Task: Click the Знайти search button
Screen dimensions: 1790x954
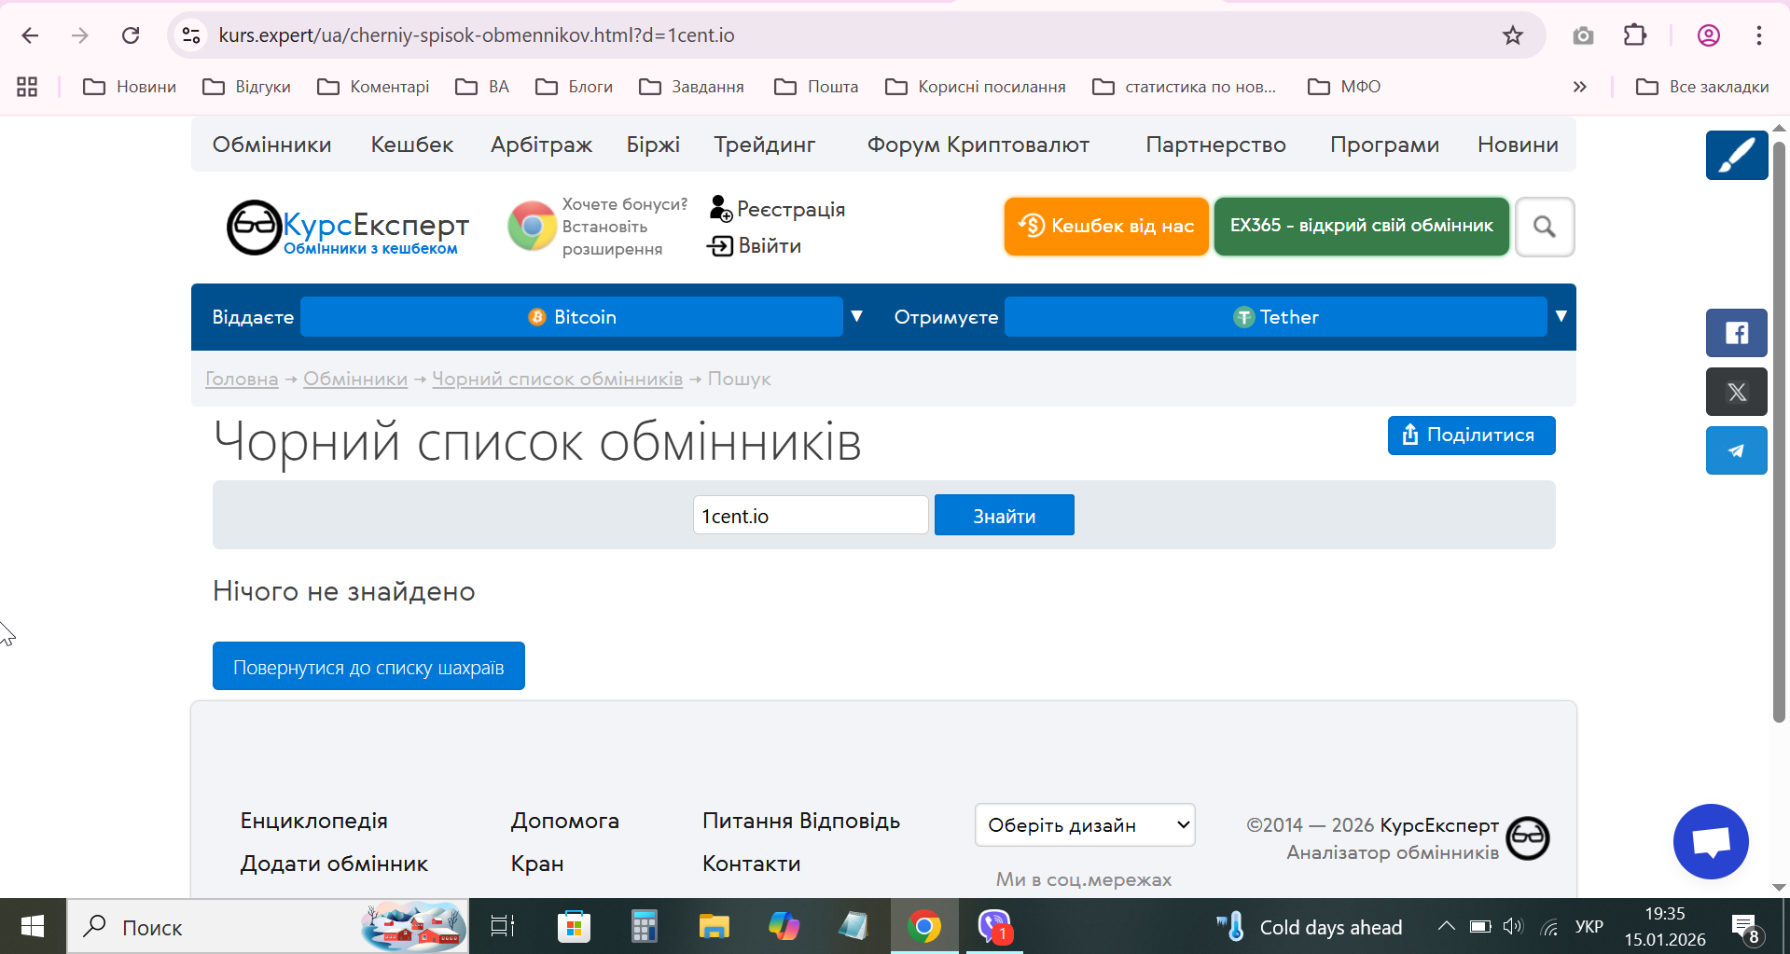Action: (1005, 515)
